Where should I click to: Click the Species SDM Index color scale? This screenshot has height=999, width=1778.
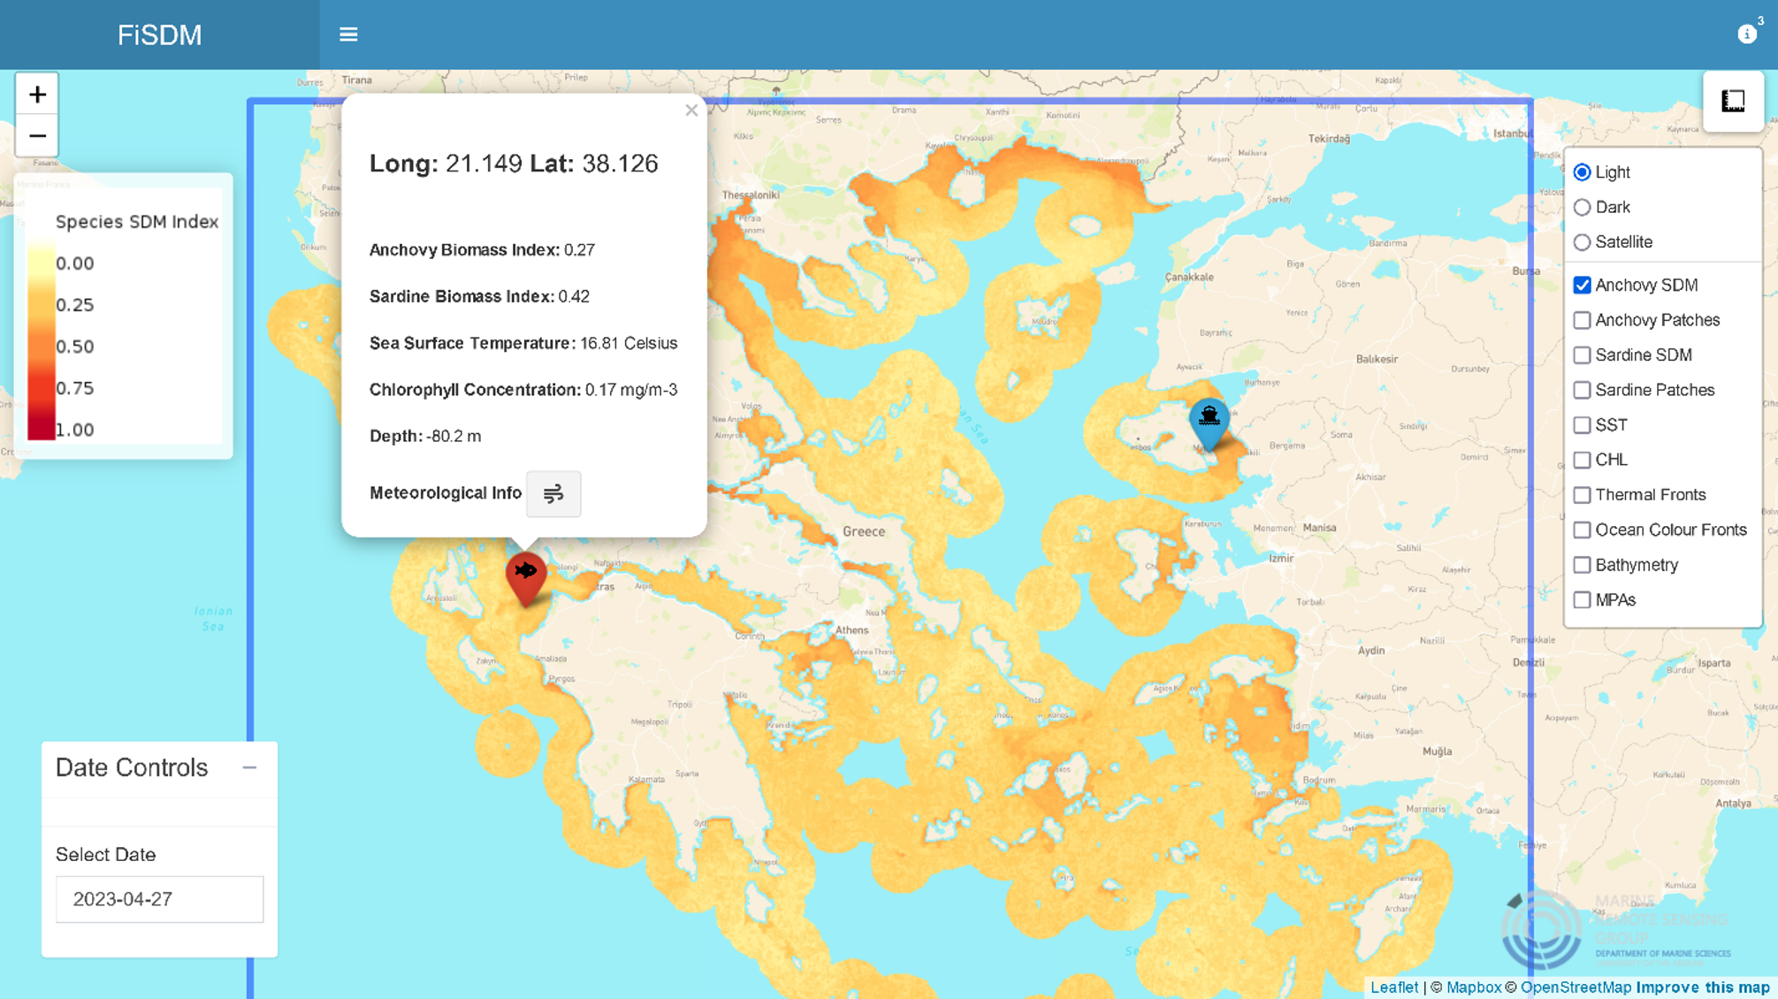[x=41, y=340]
